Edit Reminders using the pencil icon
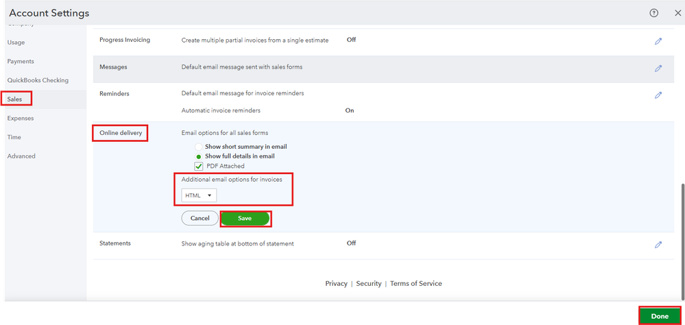The image size is (685, 325). 658,95
